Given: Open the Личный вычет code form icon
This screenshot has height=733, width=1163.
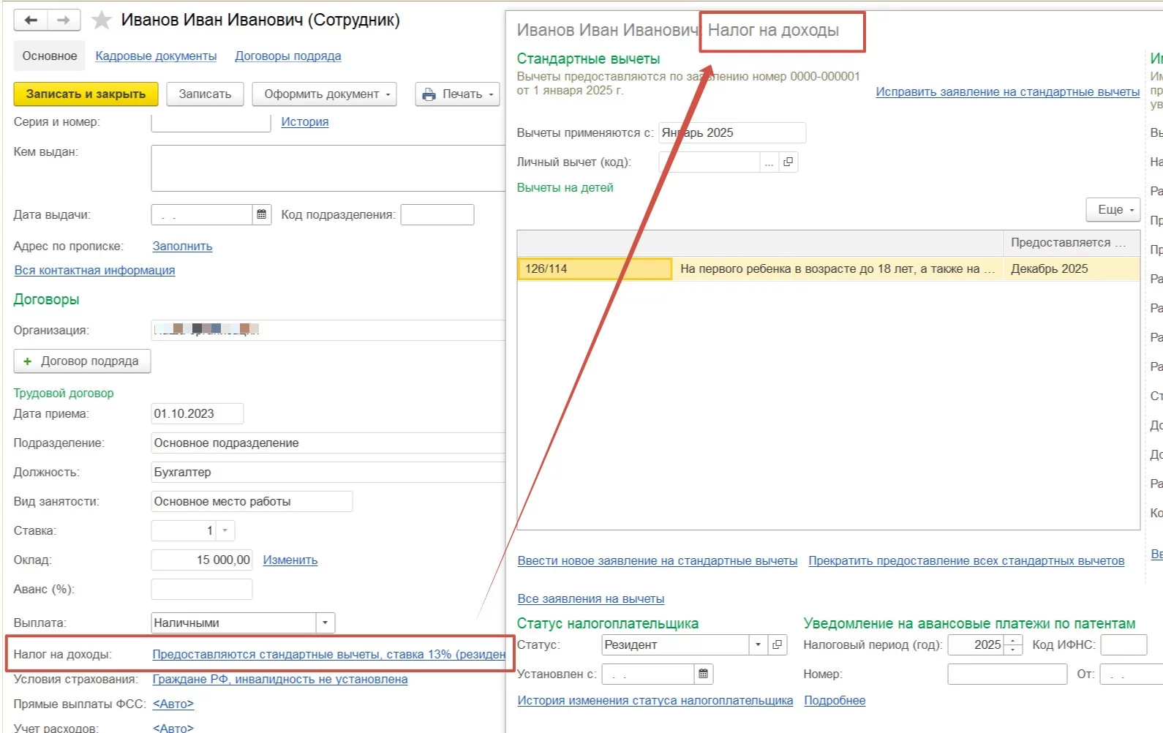Looking at the screenshot, I should pyautogui.click(x=788, y=162).
